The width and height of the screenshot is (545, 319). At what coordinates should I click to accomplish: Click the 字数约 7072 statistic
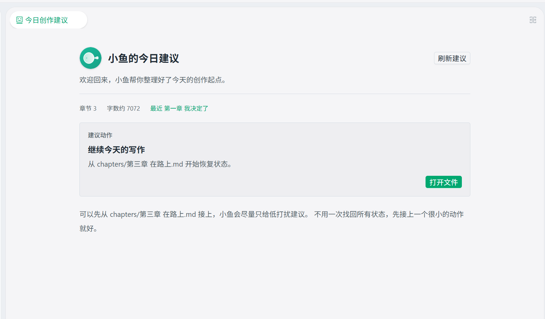coord(124,108)
